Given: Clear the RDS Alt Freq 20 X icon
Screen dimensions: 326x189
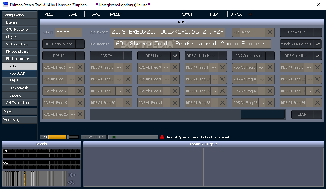Looking at the screenshot, I should click(128, 103).
